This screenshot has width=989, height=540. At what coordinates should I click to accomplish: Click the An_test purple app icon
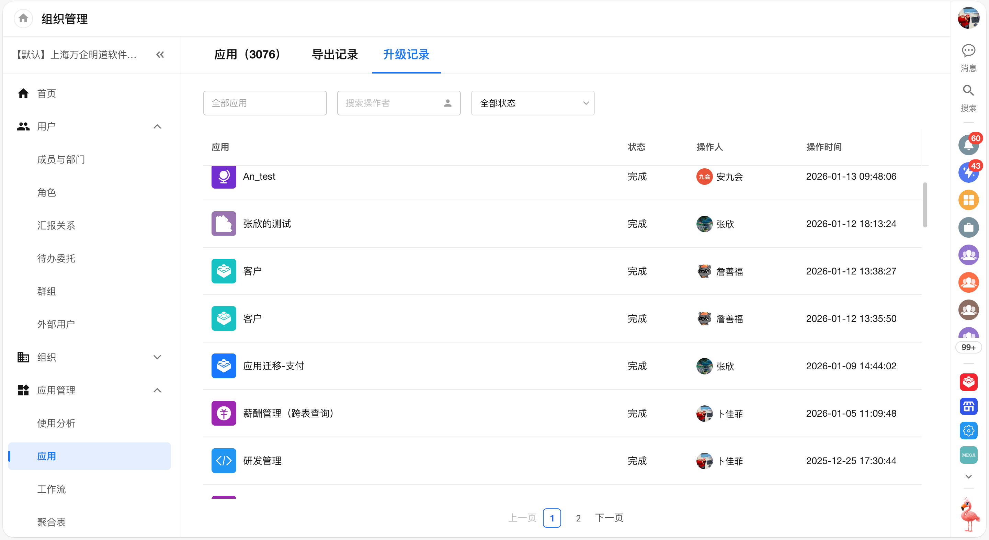[x=224, y=177]
